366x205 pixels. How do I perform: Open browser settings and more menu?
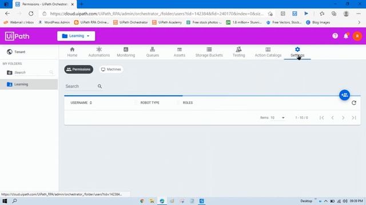[359, 14]
